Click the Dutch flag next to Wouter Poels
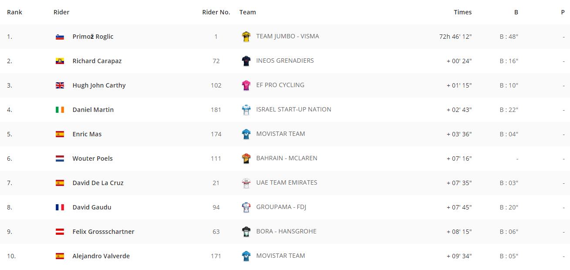The width and height of the screenshot is (570, 270). point(60,159)
